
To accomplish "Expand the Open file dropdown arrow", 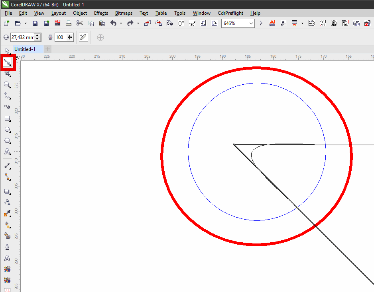I will pyautogui.click(x=25, y=23).
